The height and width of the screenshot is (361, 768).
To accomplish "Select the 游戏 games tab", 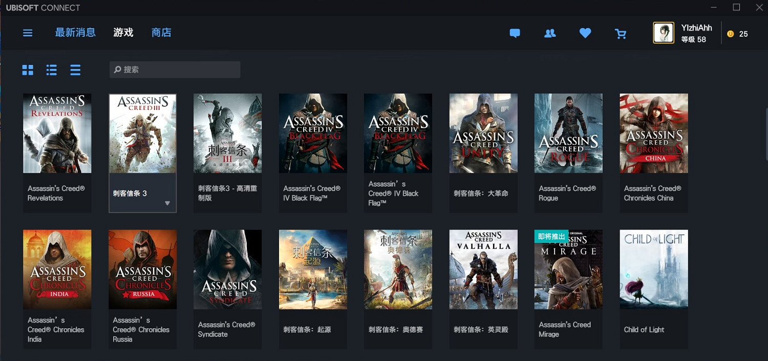I will [x=123, y=33].
